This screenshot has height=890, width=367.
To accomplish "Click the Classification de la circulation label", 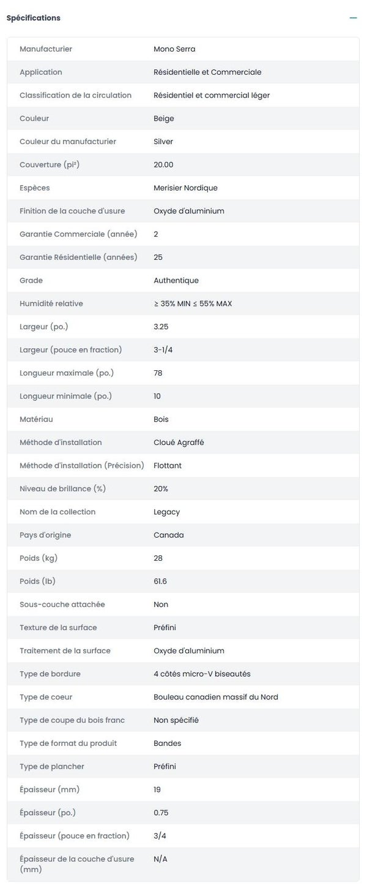I will 75,96.
